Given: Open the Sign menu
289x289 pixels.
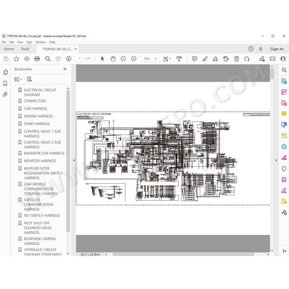Looking at the screenshot, I should click(x=29, y=42).
